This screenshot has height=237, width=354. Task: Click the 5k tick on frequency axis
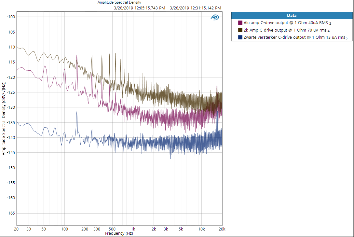[x=181, y=229]
